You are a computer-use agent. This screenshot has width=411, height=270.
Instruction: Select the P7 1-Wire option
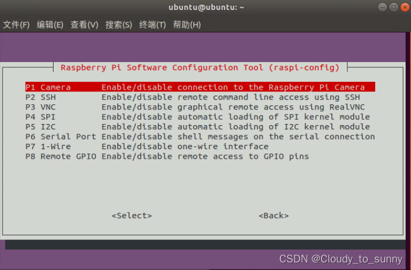point(200,146)
